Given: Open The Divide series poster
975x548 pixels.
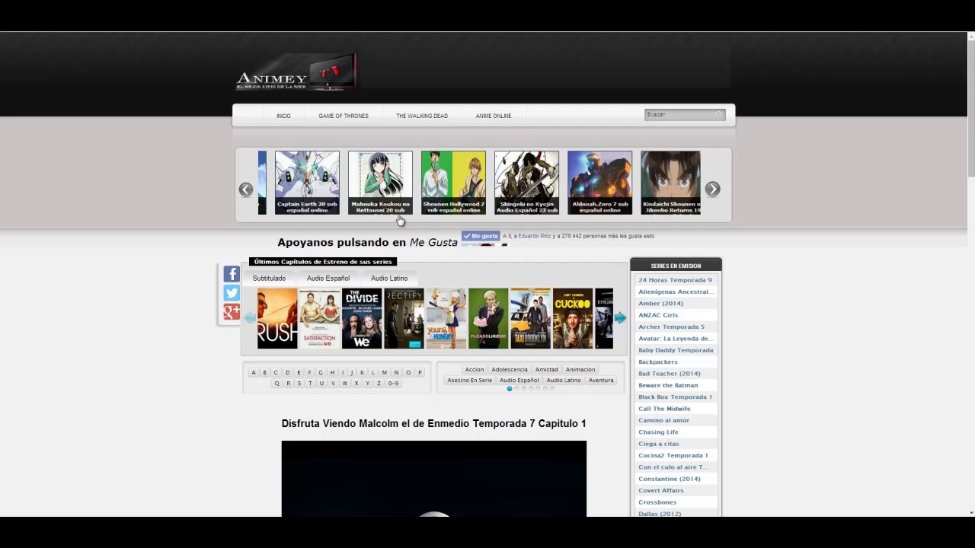Looking at the screenshot, I should [362, 318].
